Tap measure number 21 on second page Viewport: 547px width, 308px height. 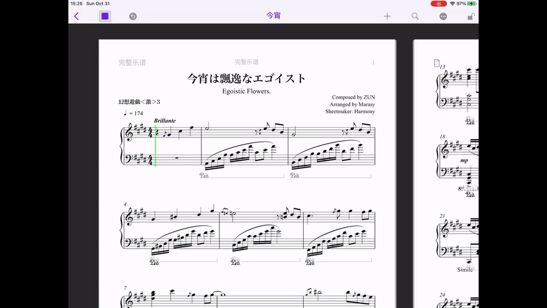tap(442, 216)
